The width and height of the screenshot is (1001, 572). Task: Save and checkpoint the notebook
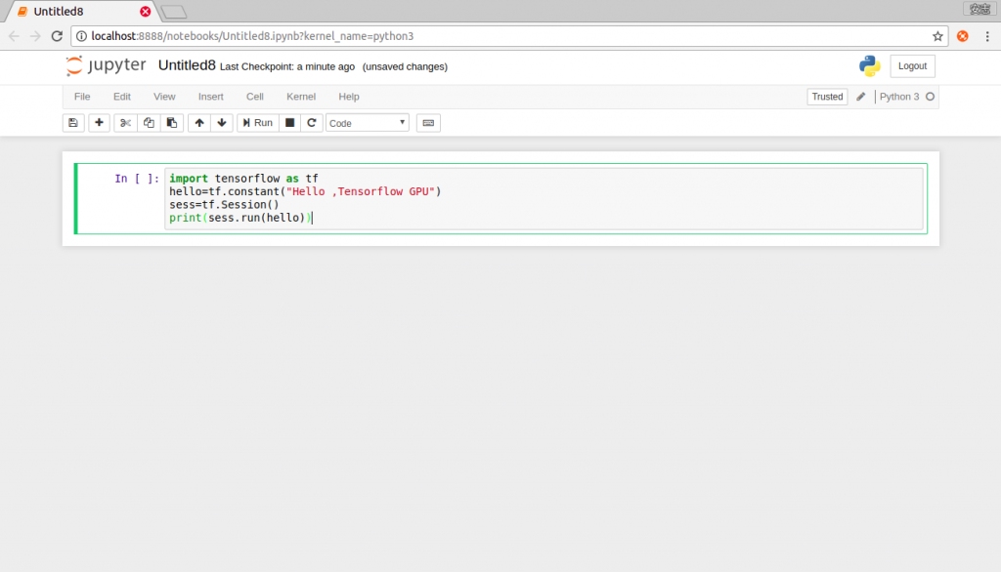73,123
